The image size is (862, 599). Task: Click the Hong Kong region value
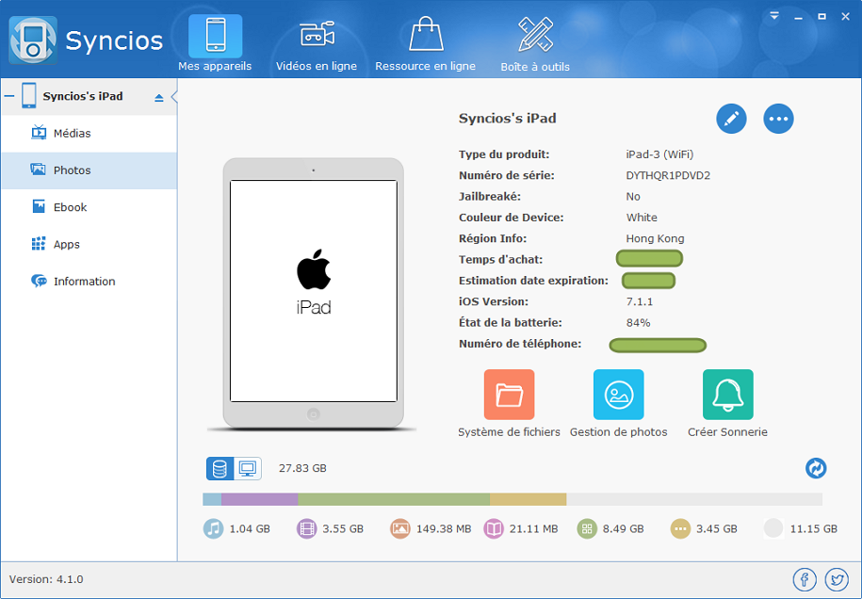point(656,238)
